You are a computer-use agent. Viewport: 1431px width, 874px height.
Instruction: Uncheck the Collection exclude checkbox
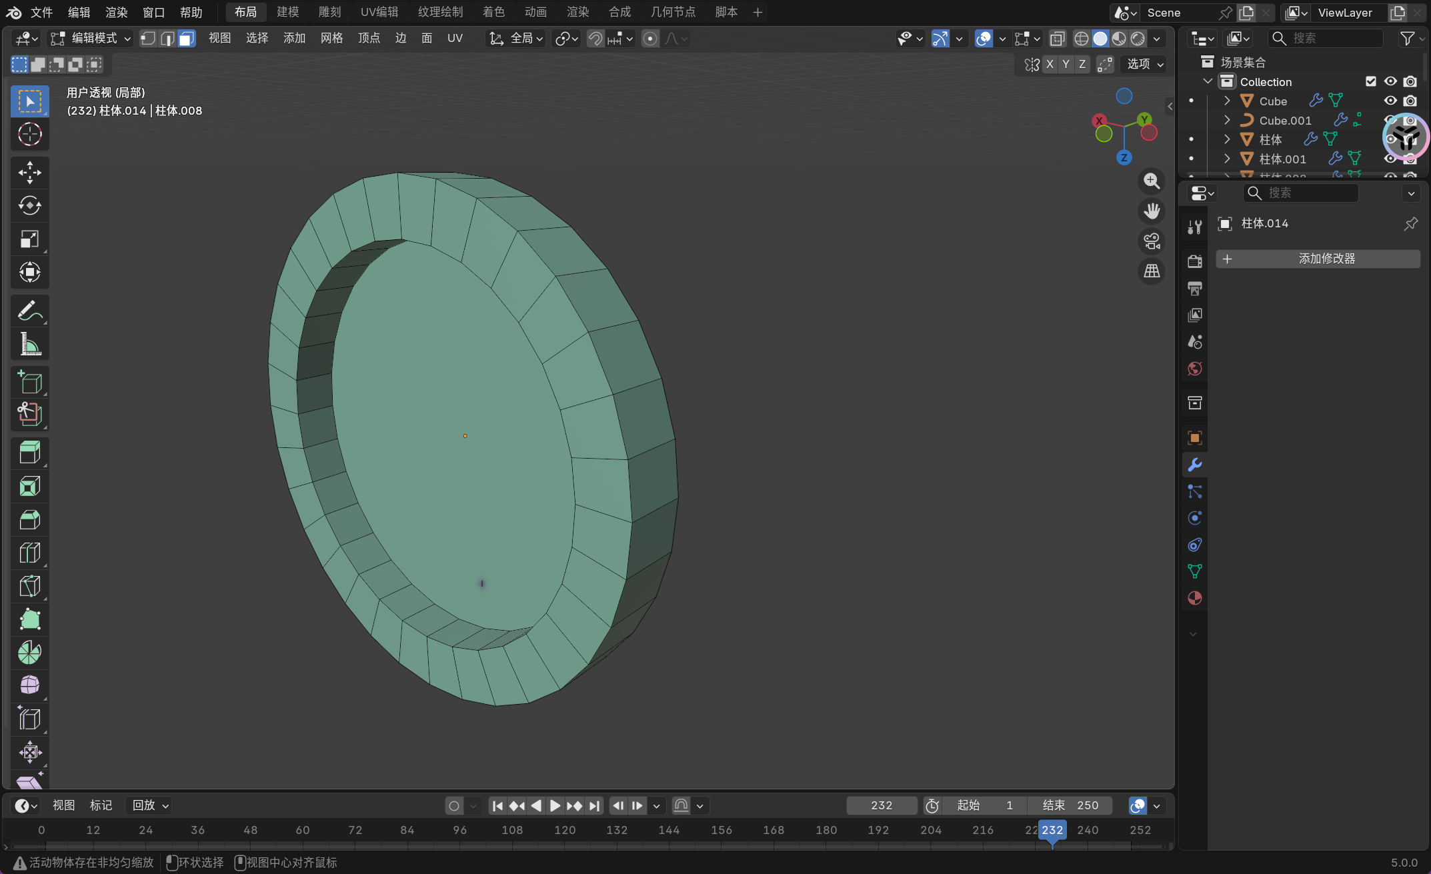[1371, 81]
